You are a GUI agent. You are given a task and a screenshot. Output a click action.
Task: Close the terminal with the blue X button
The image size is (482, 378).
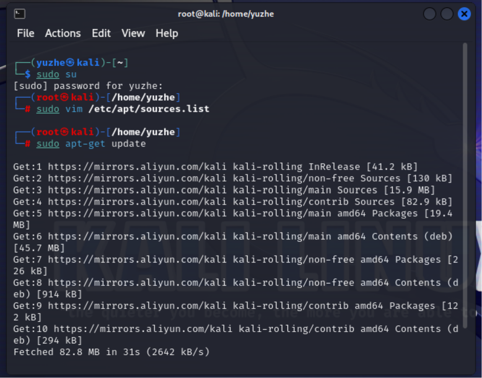464,14
